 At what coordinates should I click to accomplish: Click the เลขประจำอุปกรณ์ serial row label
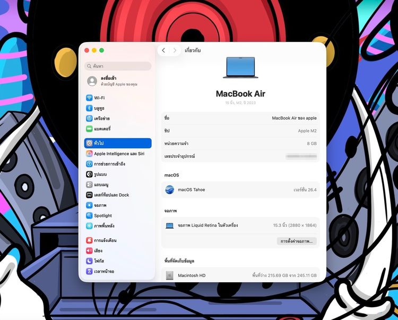(x=179, y=156)
